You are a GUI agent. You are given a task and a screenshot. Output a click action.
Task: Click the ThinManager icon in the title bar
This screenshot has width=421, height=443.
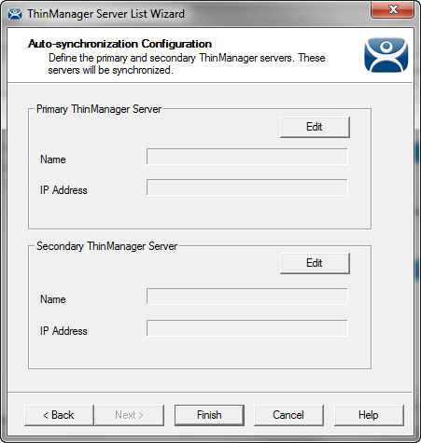pos(15,14)
